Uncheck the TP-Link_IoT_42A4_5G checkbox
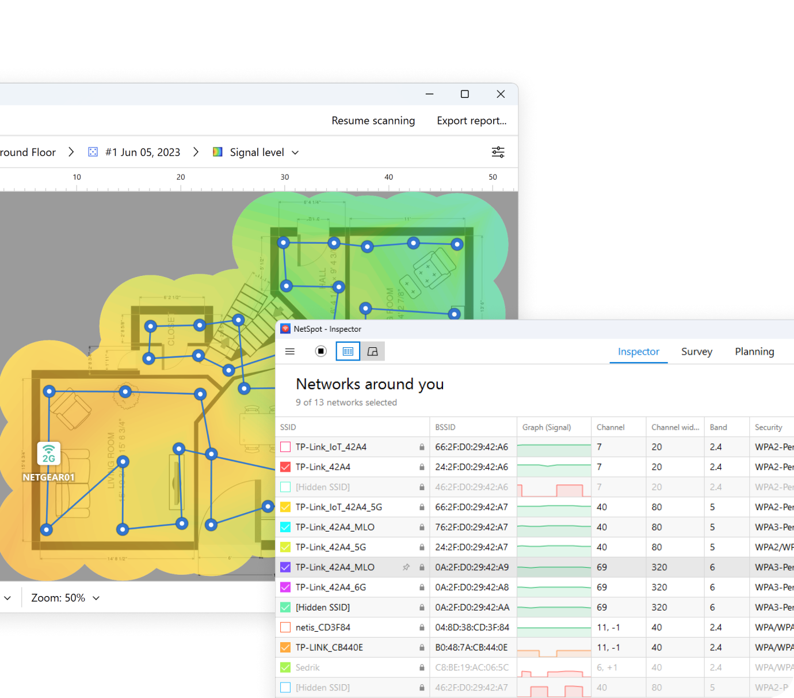The image size is (794, 698). pos(285,507)
